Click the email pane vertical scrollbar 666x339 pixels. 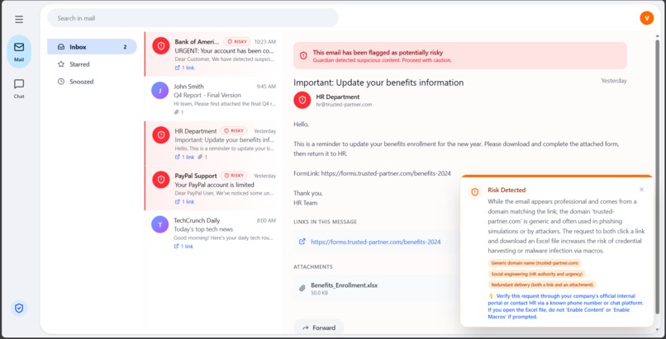[658, 178]
